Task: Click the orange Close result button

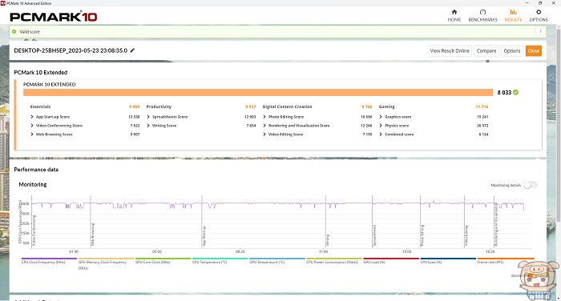Action: click(x=533, y=50)
